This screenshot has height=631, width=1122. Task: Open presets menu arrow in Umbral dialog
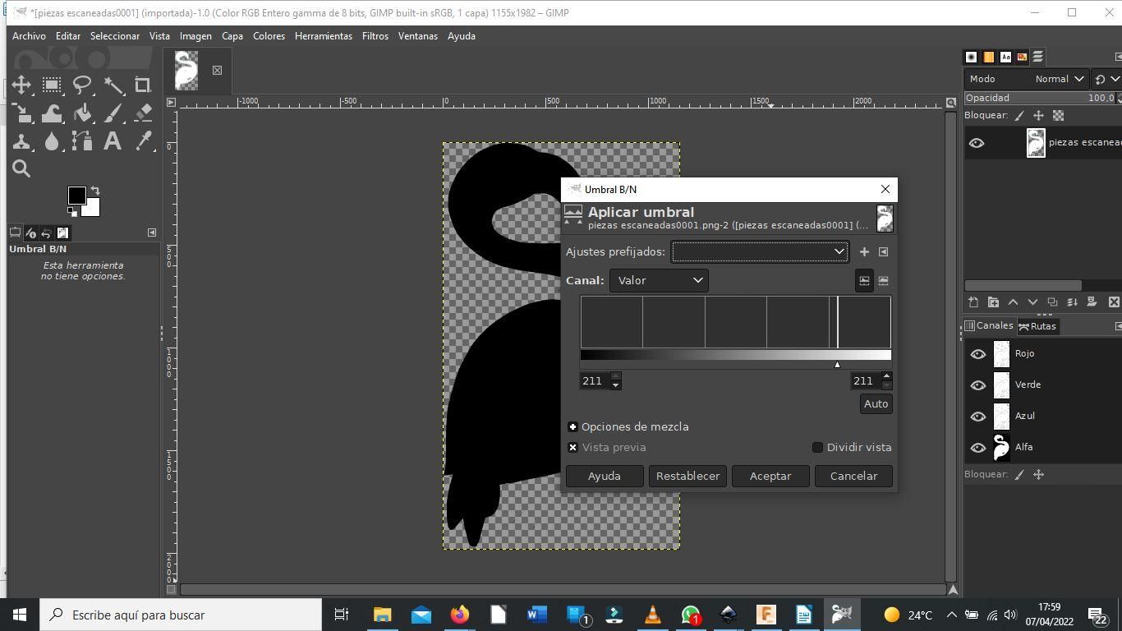pos(884,252)
